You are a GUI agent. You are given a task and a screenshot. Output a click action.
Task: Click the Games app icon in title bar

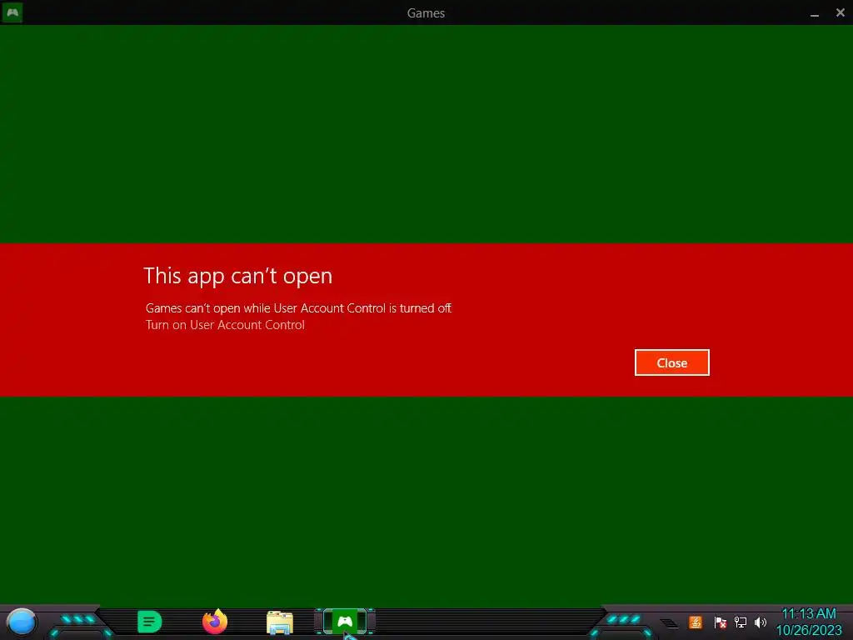tap(12, 12)
